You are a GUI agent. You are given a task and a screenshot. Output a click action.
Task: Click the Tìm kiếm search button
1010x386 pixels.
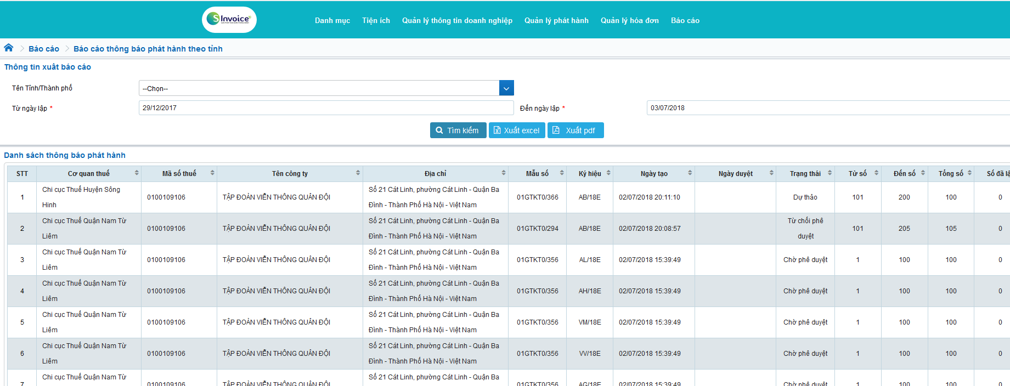(458, 130)
